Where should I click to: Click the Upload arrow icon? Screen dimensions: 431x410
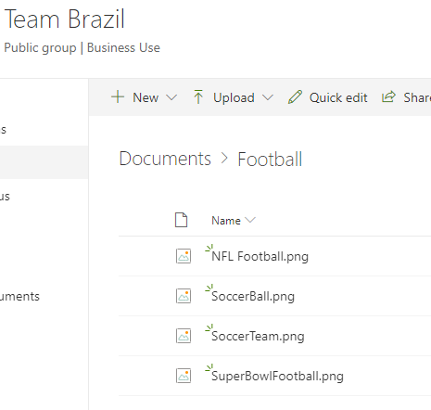(x=198, y=96)
